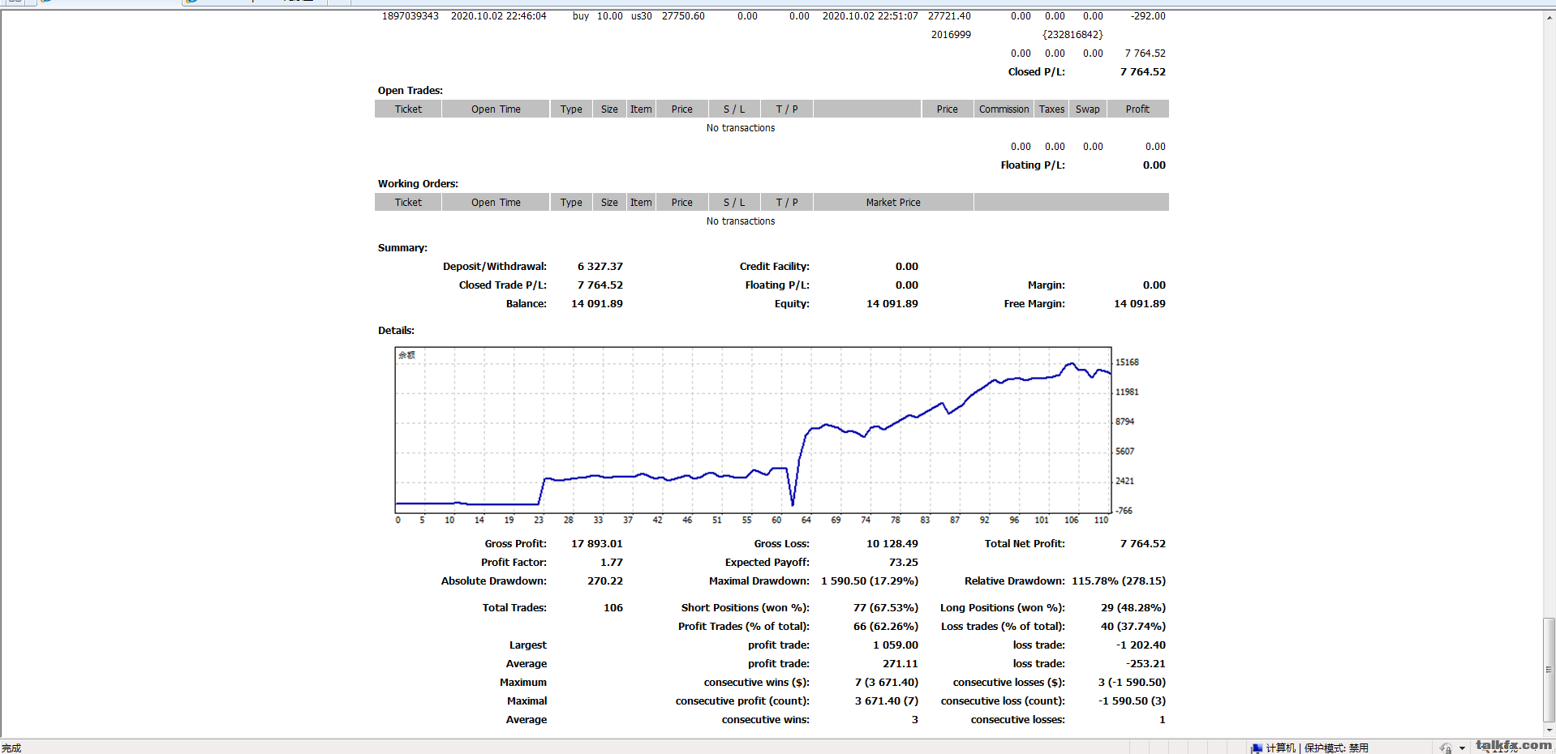Click the Loss trades value 40 (37.74%)

point(1133,627)
